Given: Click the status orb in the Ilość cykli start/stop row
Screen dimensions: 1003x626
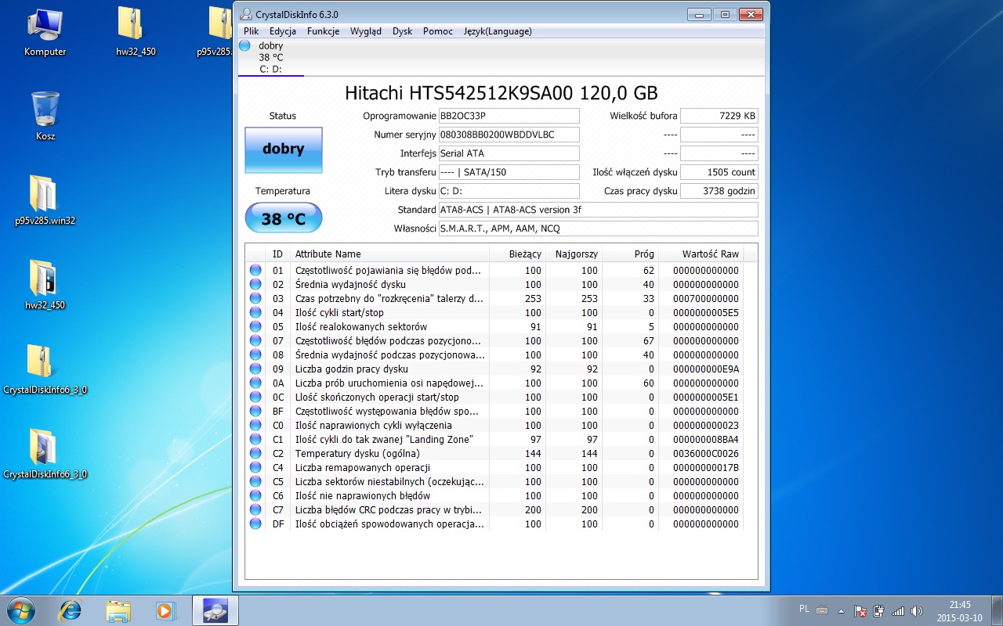Looking at the screenshot, I should (x=255, y=312).
